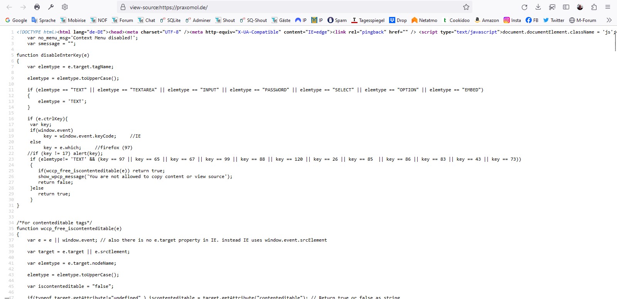This screenshot has height=299, width=617.
Task: Open the Gäste bookmark
Action: click(x=281, y=20)
